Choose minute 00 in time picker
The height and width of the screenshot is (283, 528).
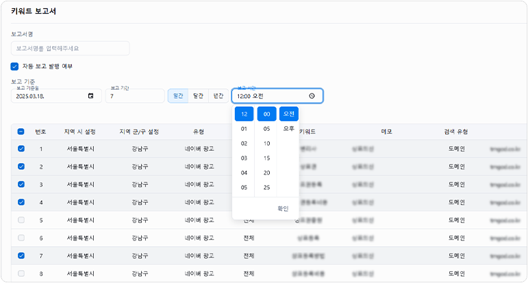tap(266, 114)
